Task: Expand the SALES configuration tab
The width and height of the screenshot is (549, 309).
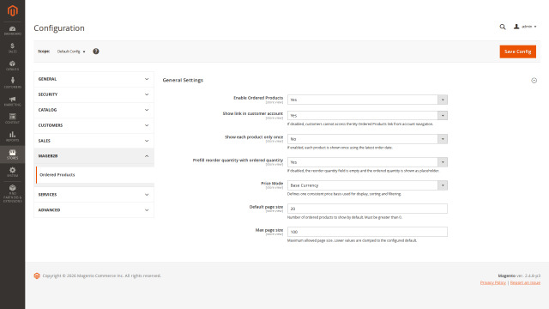Action: click(94, 141)
